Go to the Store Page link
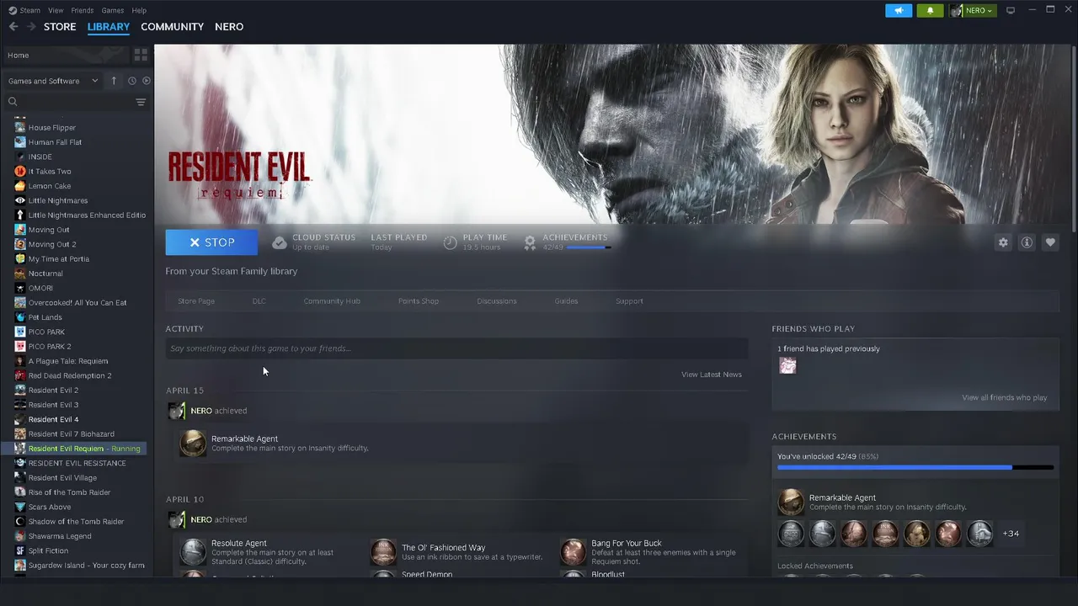Viewport: 1078px width, 606px height. pyautogui.click(x=196, y=301)
